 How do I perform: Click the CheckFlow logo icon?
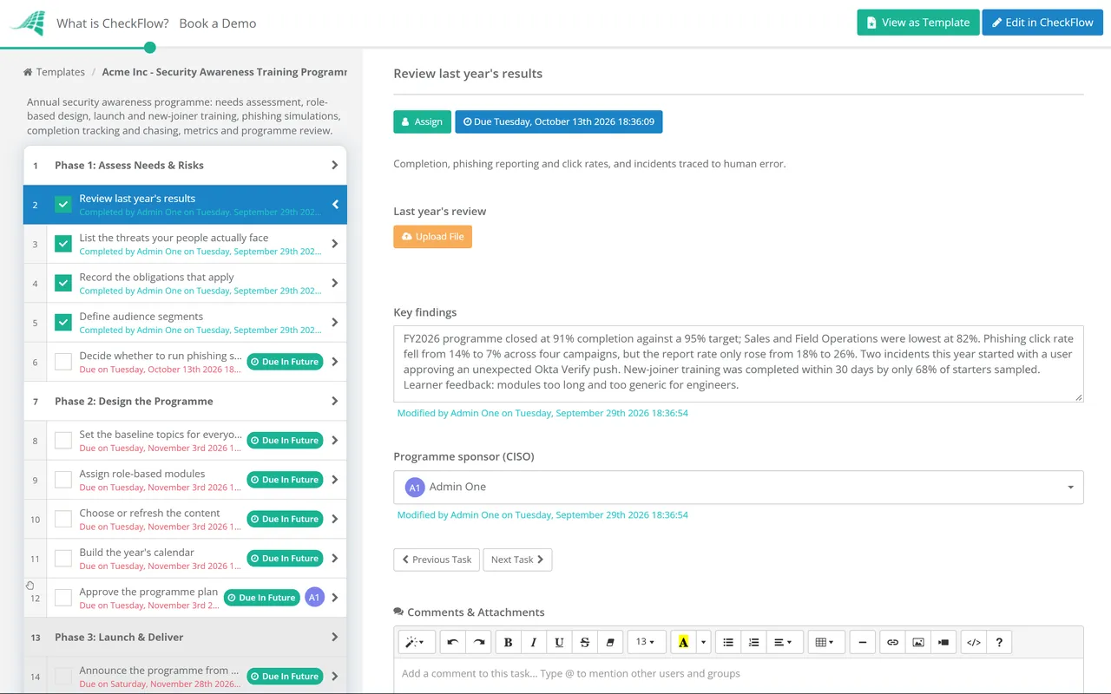[28, 23]
